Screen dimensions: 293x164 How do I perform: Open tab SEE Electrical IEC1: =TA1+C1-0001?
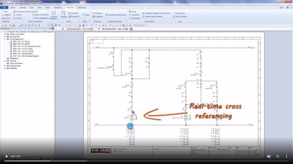[x=80, y=29]
